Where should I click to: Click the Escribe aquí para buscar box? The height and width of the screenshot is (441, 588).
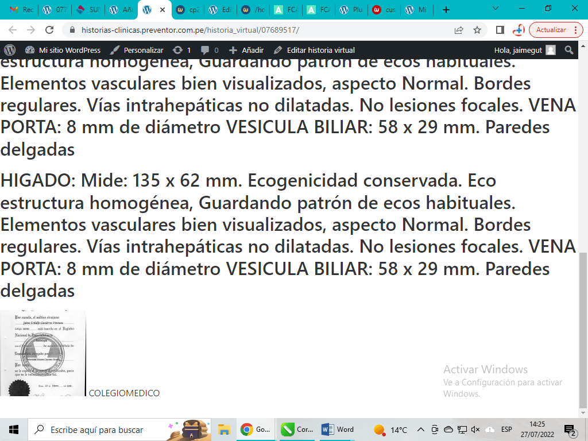click(x=119, y=430)
